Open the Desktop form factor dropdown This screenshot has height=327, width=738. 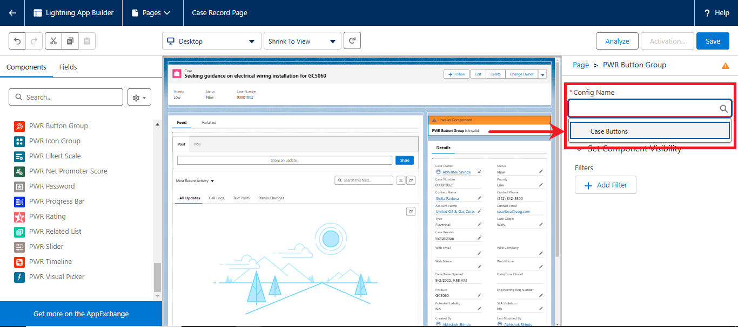pyautogui.click(x=212, y=41)
